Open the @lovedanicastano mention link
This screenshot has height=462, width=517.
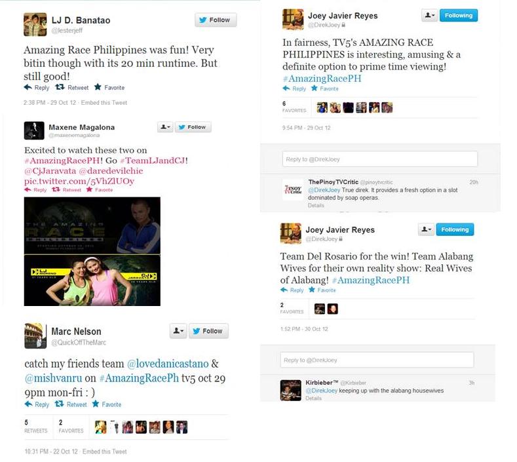168,364
